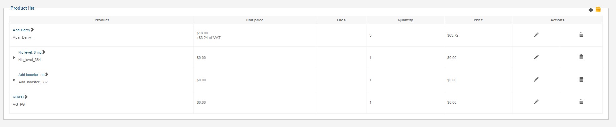Edit the Acai Berry row with pencil
616x127 pixels.
click(x=536, y=35)
